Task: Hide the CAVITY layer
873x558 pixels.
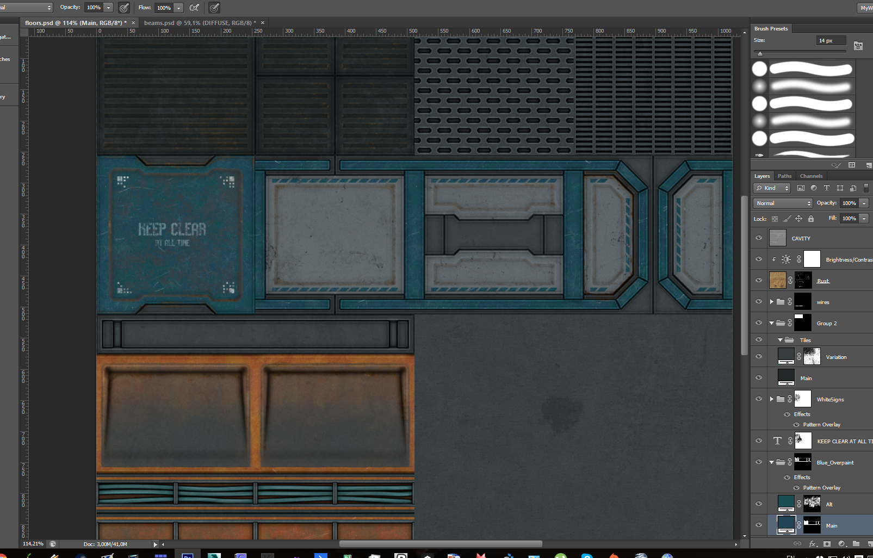Action: (x=759, y=238)
